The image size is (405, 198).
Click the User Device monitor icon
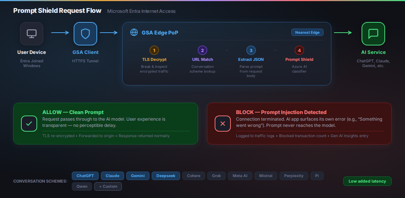[32, 34]
